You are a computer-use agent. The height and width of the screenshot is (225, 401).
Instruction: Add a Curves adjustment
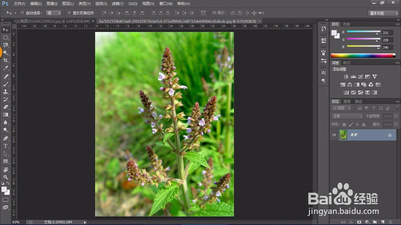pos(360,76)
